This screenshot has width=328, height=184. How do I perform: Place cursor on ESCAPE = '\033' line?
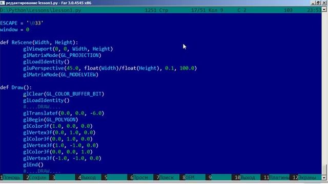point(22,23)
